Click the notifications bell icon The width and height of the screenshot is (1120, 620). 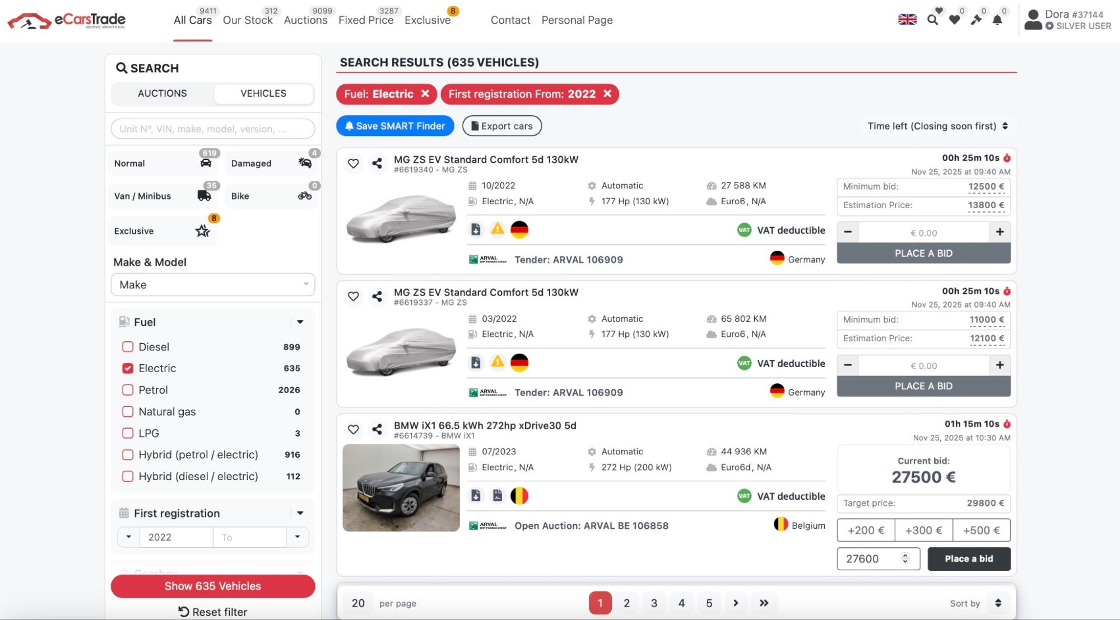coord(997,20)
